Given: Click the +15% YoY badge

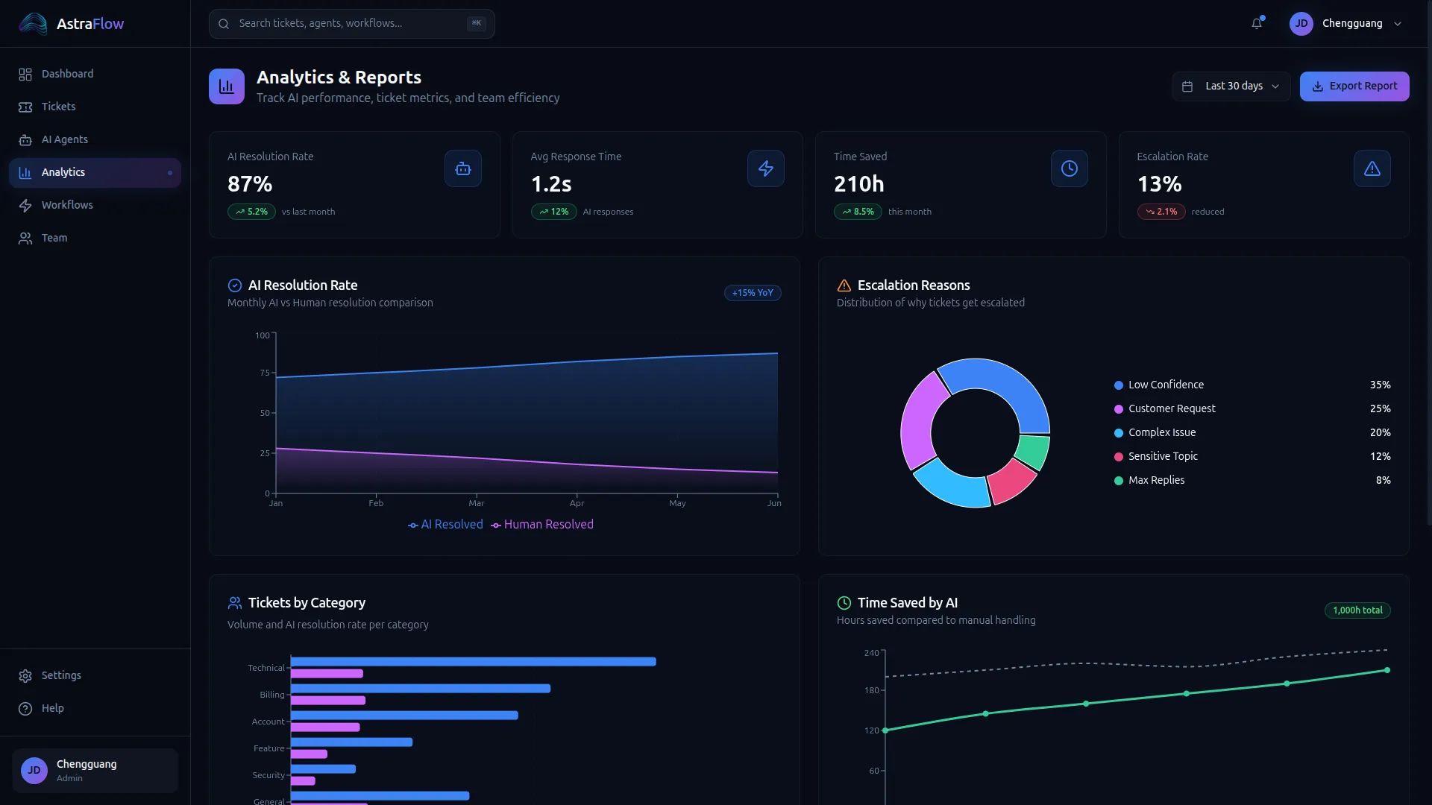Looking at the screenshot, I should (x=753, y=293).
